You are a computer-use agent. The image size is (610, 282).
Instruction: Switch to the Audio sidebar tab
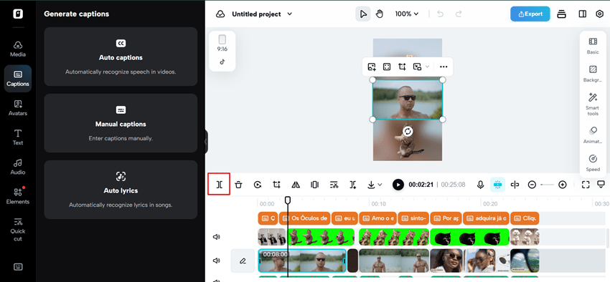click(18, 167)
